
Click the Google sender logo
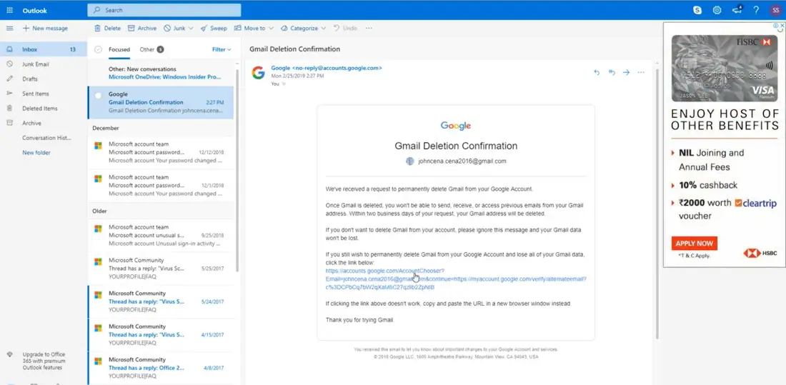(x=258, y=73)
